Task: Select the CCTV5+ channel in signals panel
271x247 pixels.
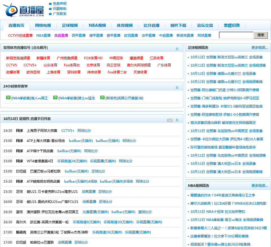Action: pos(30,65)
